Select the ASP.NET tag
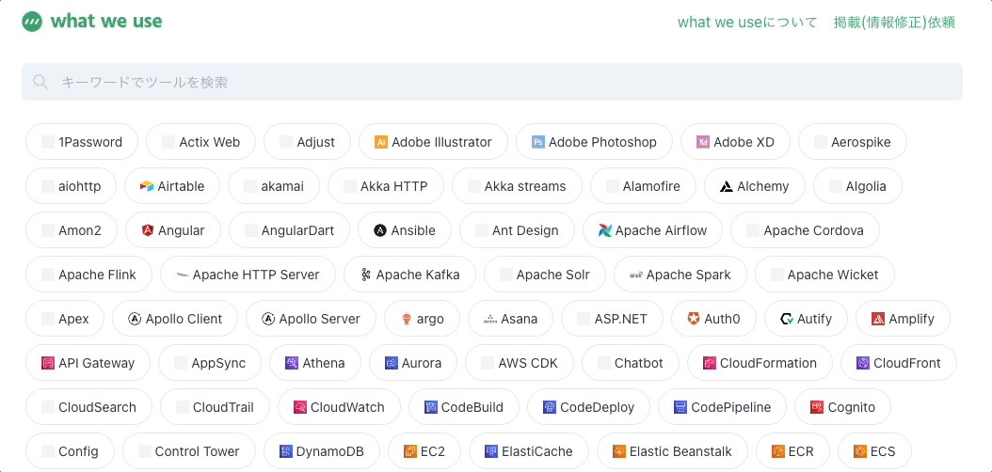 [x=613, y=319]
